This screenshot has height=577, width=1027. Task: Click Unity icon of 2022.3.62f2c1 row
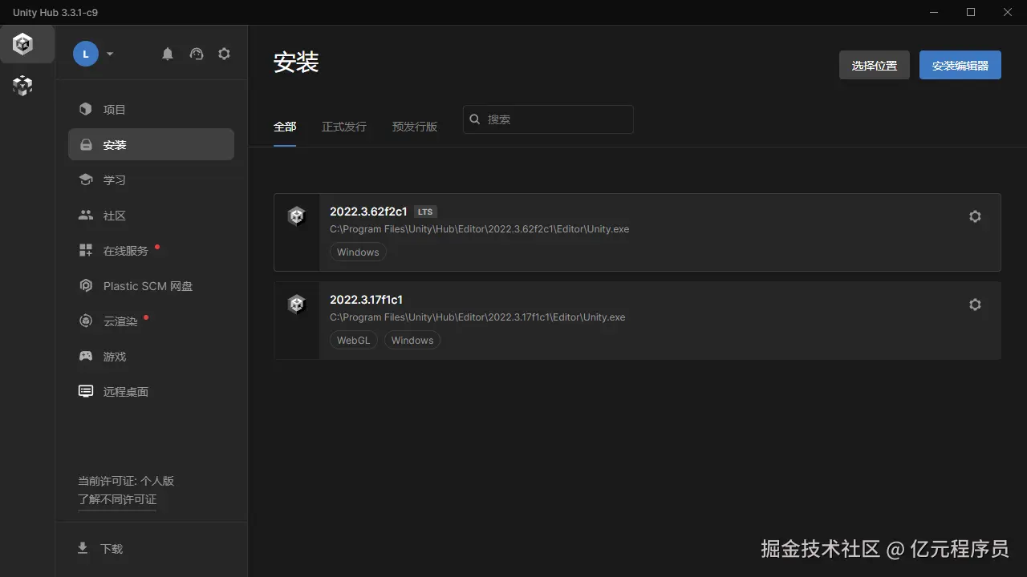click(297, 216)
